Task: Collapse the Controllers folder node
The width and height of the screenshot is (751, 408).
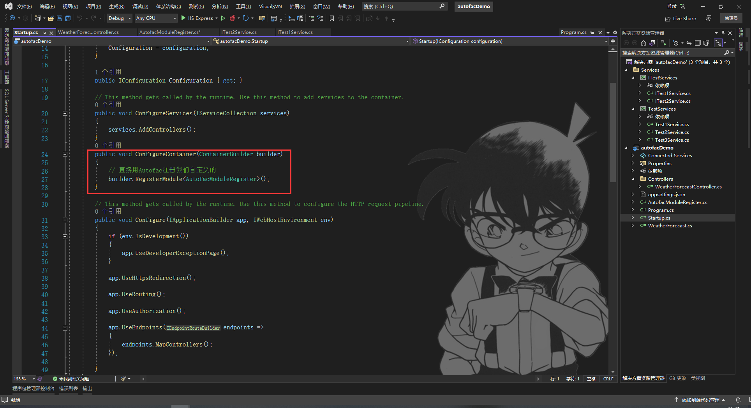Action: [633, 179]
